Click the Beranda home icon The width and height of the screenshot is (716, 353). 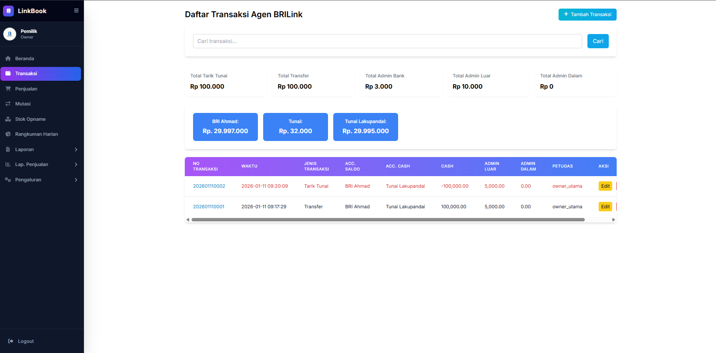(8, 59)
